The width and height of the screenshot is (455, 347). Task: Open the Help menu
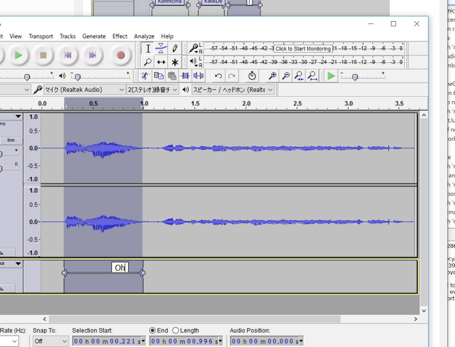point(167,36)
